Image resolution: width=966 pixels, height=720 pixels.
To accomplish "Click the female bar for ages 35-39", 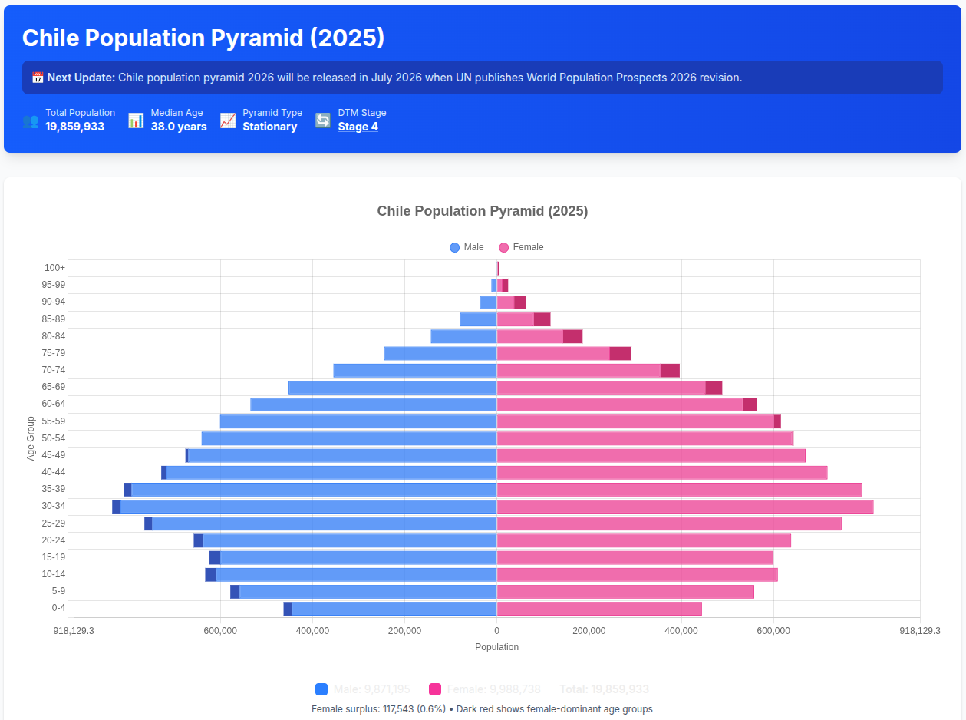I will coord(679,490).
